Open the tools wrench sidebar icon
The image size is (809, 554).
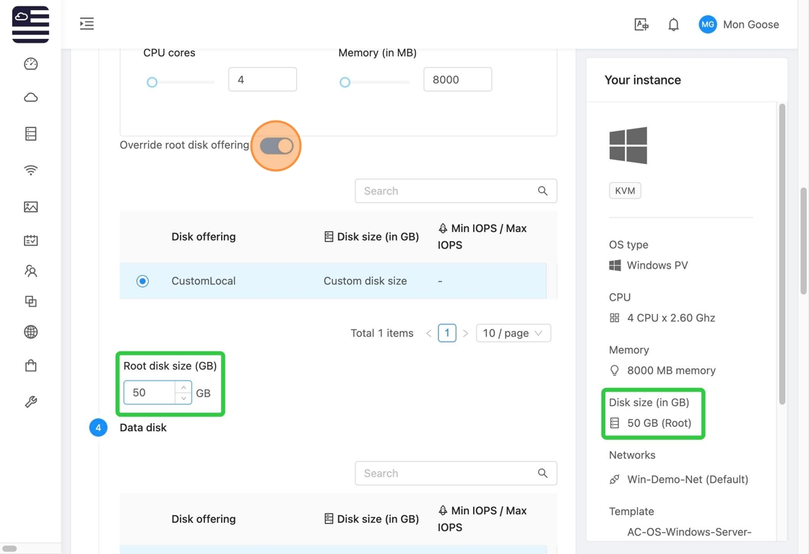click(30, 402)
